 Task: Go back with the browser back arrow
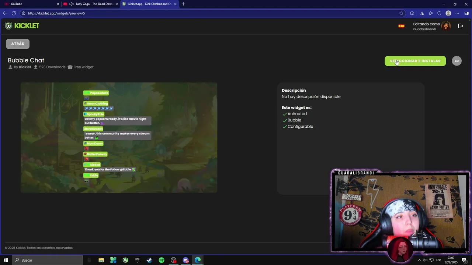click(5, 13)
